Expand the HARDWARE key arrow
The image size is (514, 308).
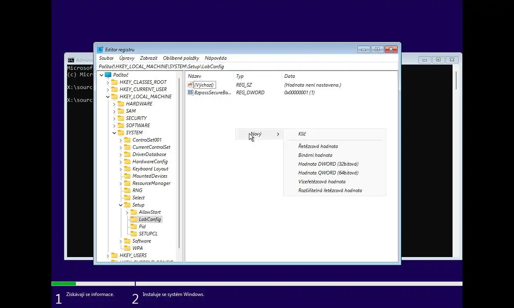click(x=114, y=104)
